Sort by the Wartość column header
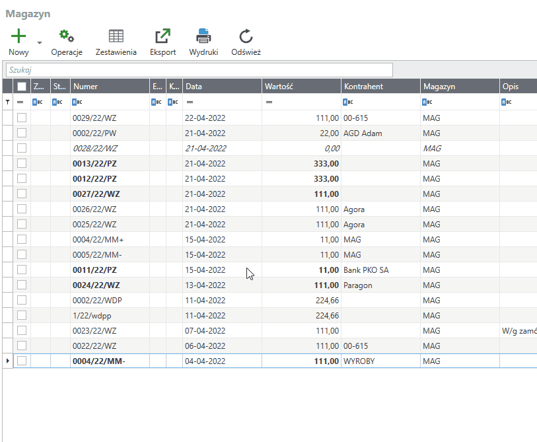 click(301, 87)
